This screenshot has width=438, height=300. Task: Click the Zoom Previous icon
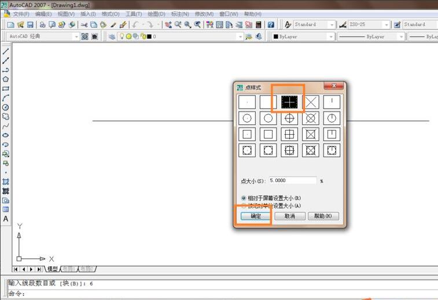197,25
